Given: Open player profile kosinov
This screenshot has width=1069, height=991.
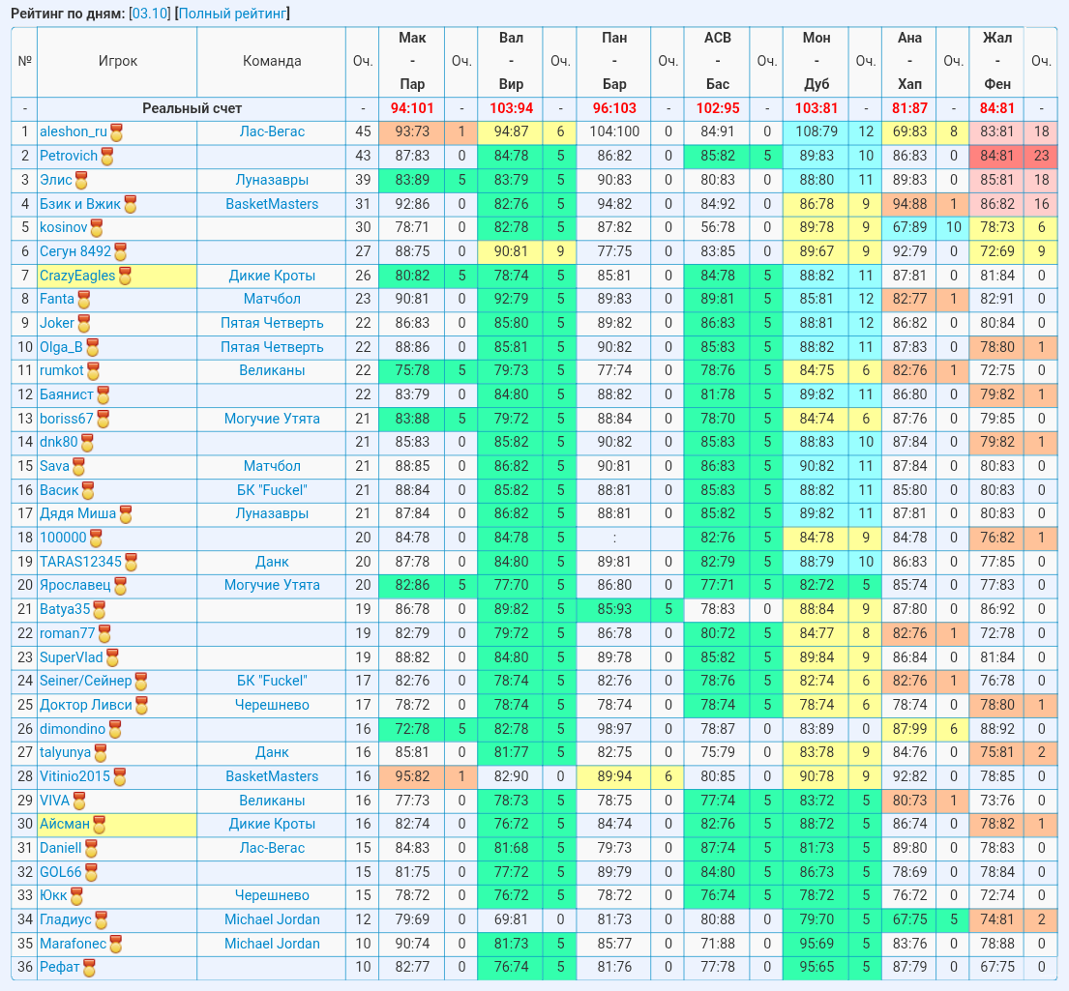Looking at the screenshot, I should (x=64, y=227).
